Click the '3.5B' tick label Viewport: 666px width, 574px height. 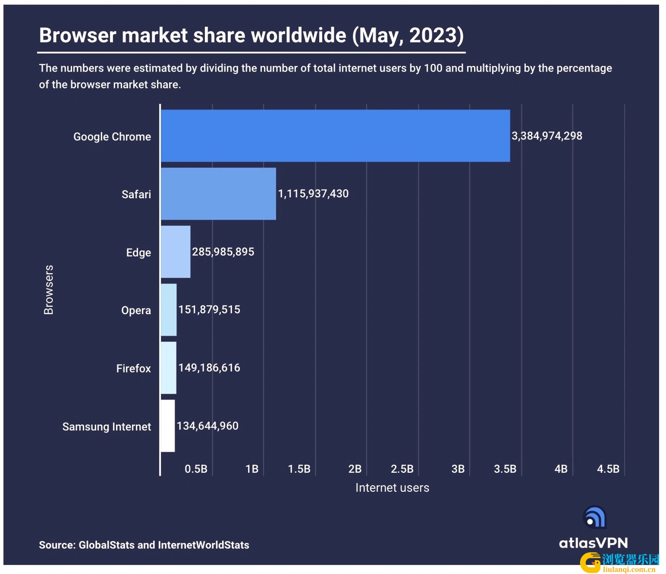pos(505,469)
